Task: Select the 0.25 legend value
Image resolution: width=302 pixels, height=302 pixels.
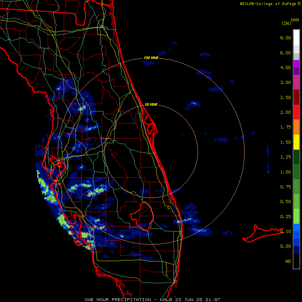Action: [286, 217]
